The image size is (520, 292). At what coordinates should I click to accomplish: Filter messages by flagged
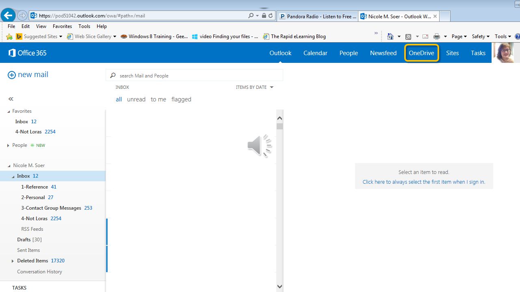tap(181, 99)
